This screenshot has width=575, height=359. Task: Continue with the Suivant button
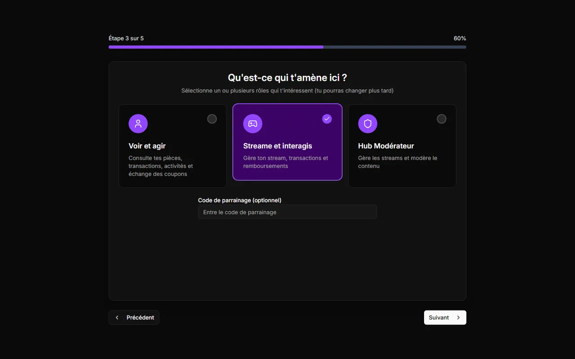[x=445, y=317]
